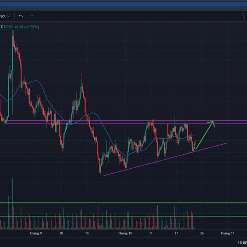Click the undo arrow in the toolbar
The height and width of the screenshot is (247, 247).
(x=21, y=16)
